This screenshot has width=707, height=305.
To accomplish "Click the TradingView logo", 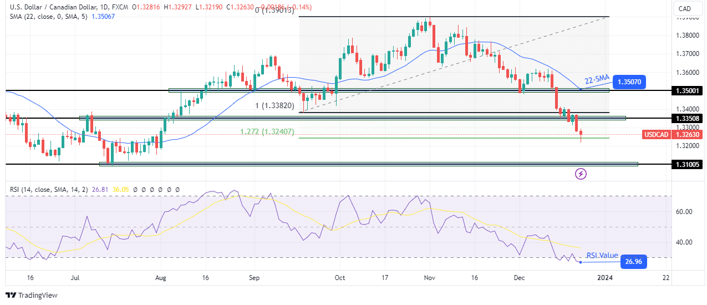I will (x=31, y=296).
